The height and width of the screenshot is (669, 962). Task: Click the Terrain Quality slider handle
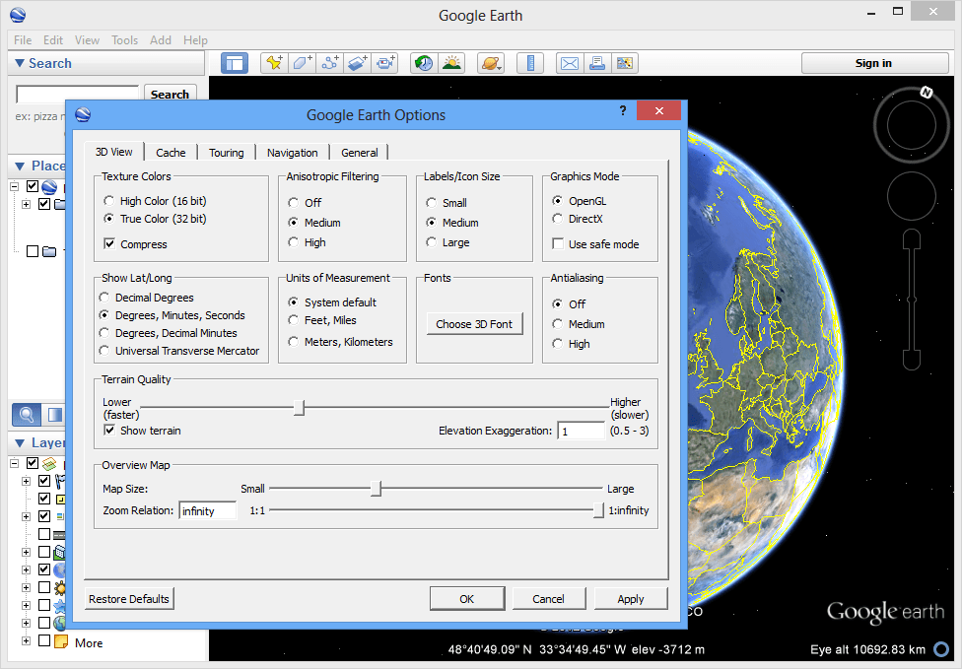tap(299, 408)
